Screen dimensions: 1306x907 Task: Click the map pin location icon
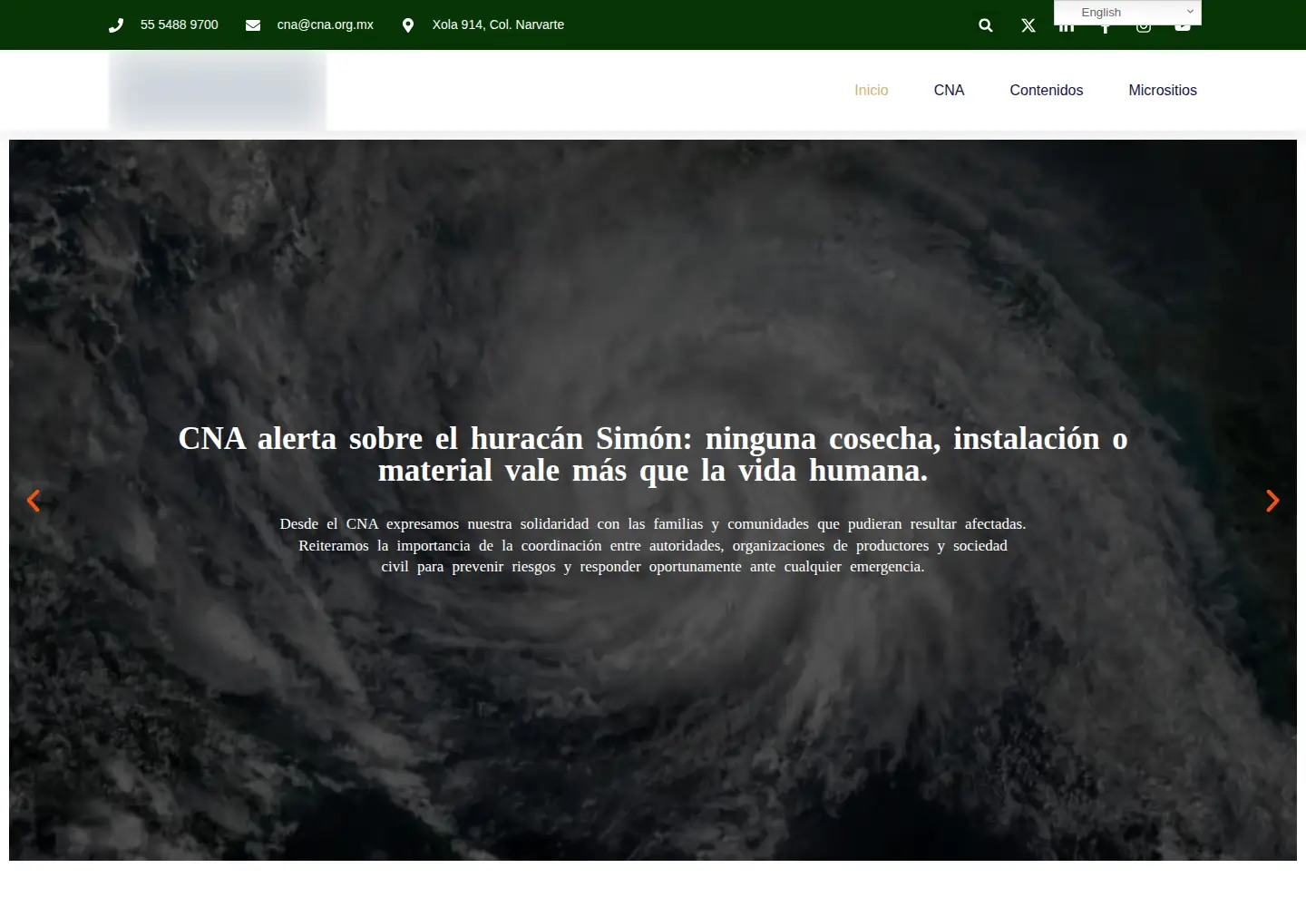(x=408, y=25)
